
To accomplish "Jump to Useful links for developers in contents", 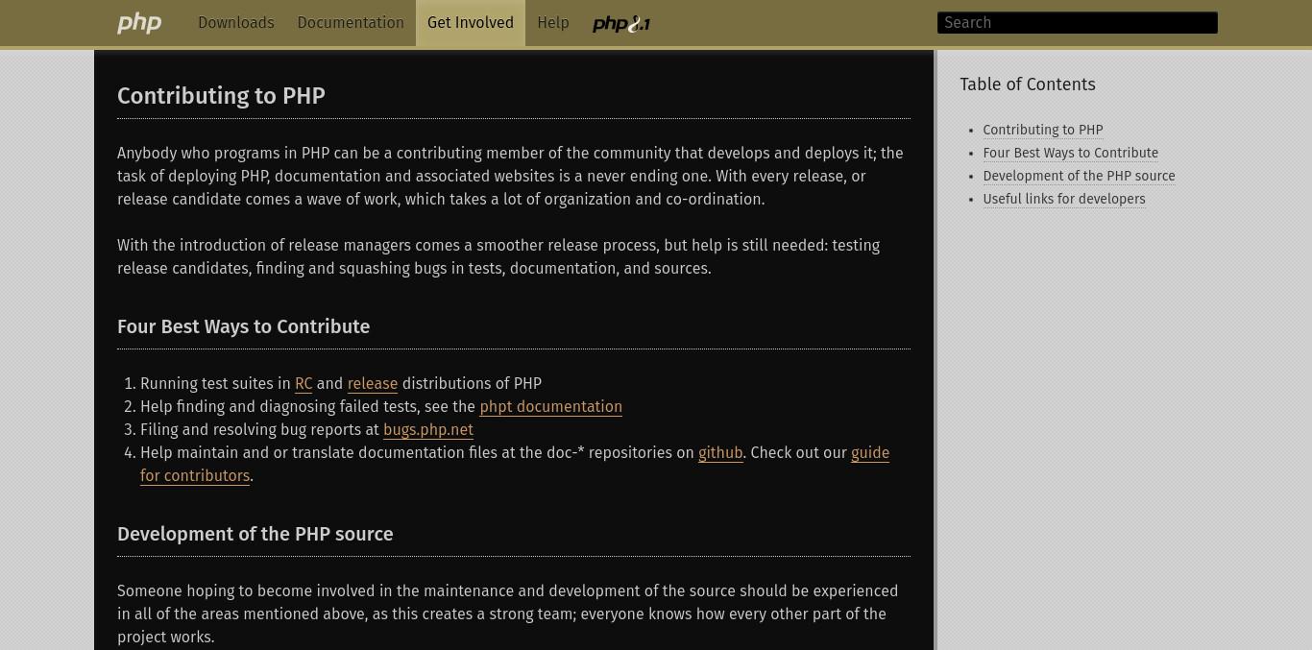I will click(x=1064, y=199).
